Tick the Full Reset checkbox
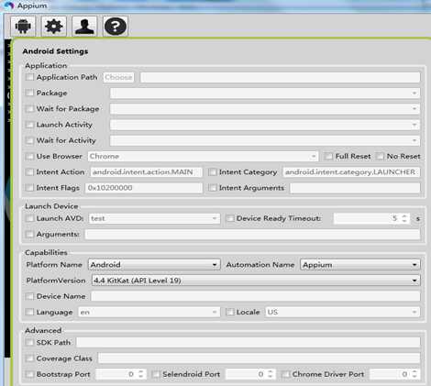 328,156
